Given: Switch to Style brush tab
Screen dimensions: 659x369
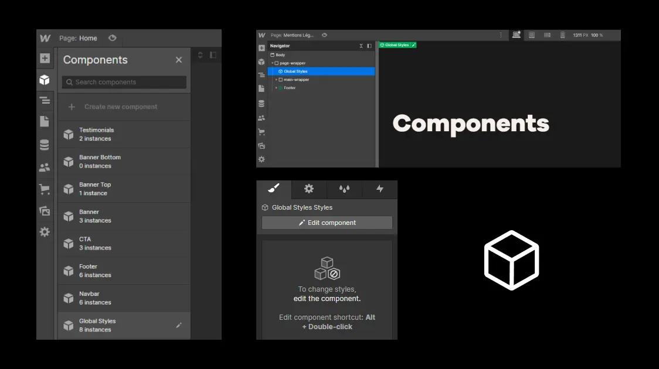Looking at the screenshot, I should coord(274,189).
